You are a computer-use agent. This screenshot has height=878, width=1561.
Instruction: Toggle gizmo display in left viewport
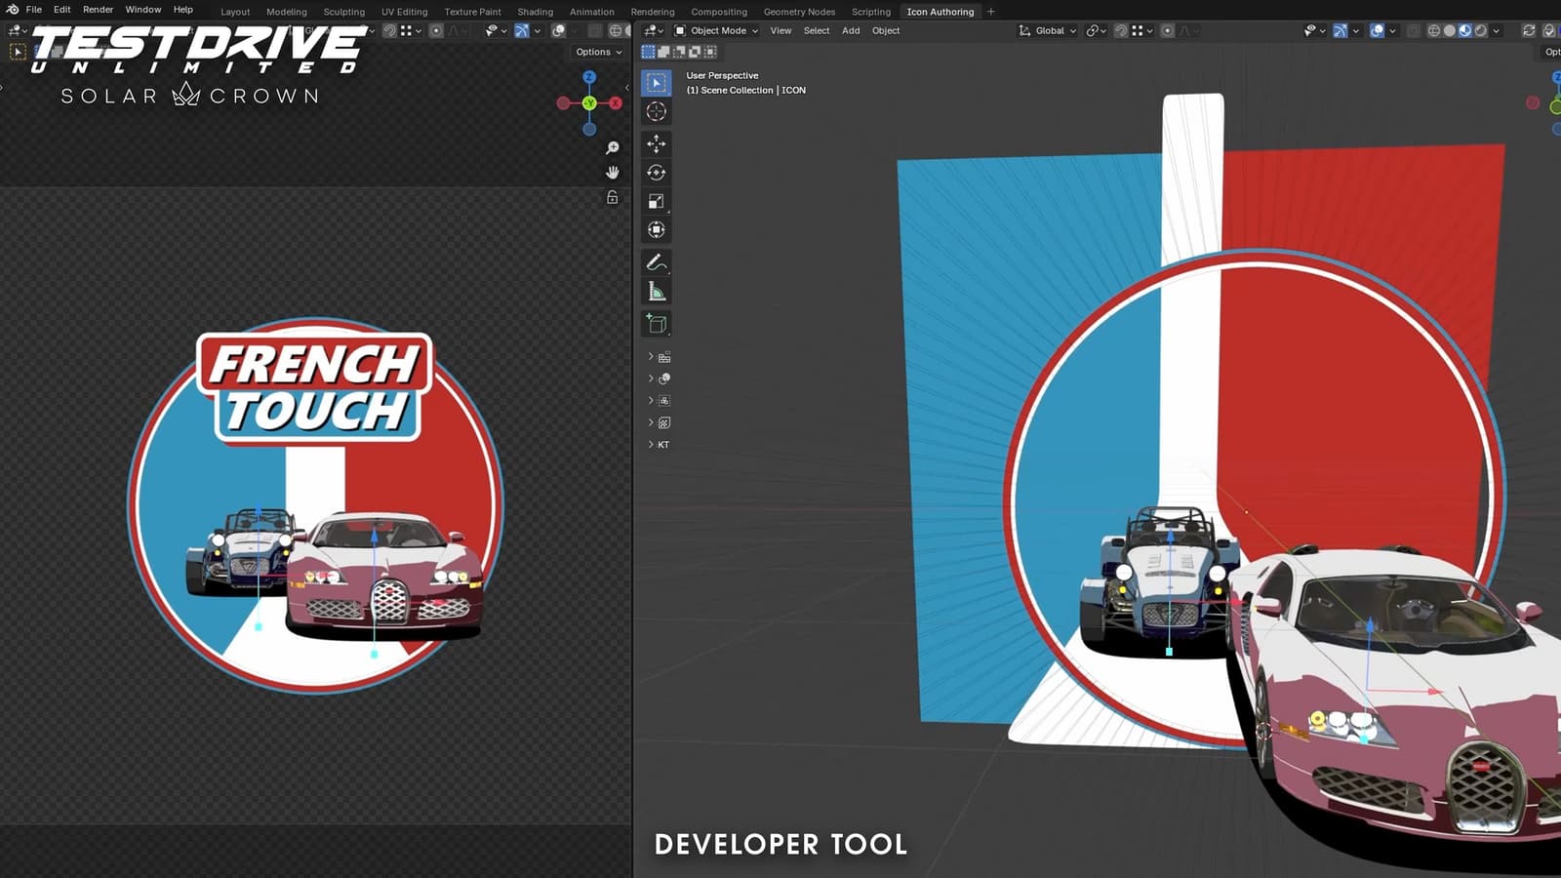[522, 30]
